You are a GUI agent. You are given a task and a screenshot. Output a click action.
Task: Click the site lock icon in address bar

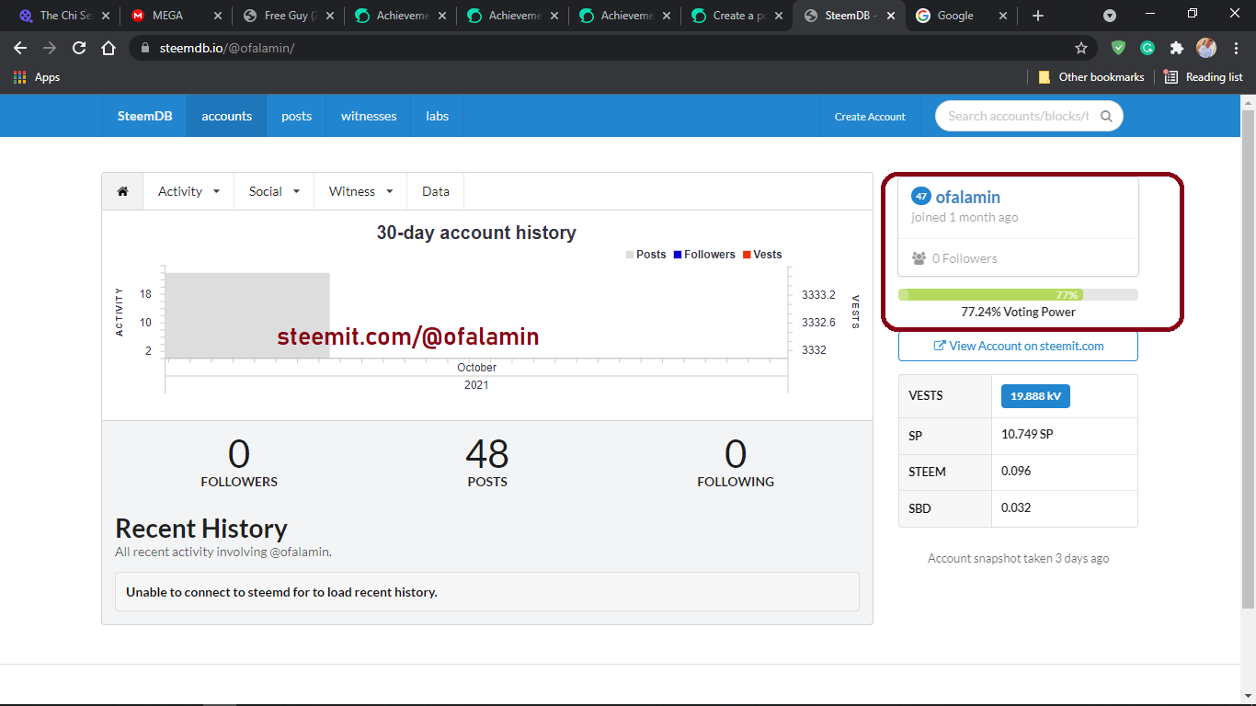(x=144, y=48)
